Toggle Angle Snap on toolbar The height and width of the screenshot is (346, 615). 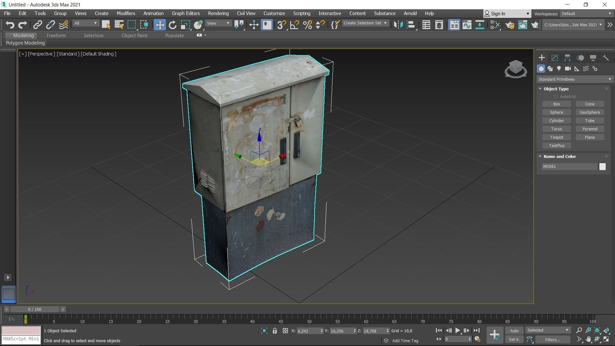click(294, 25)
